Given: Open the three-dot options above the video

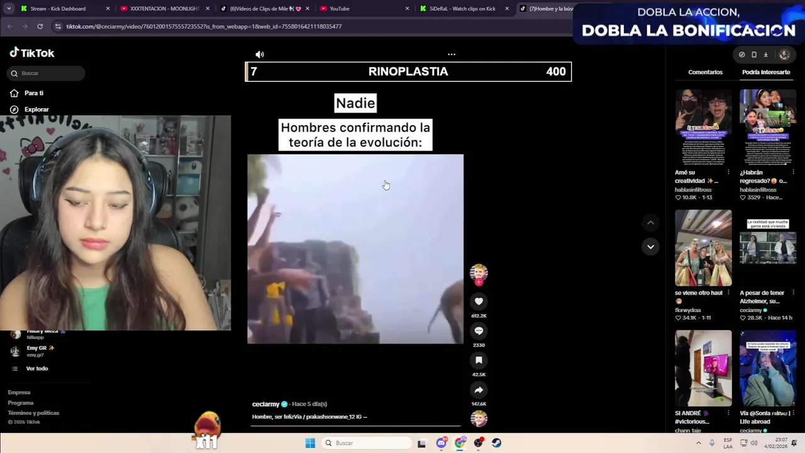Looking at the screenshot, I should click(x=452, y=54).
